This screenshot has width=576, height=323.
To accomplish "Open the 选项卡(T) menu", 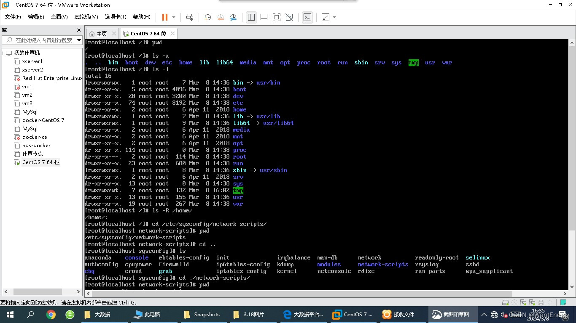I will point(116,17).
